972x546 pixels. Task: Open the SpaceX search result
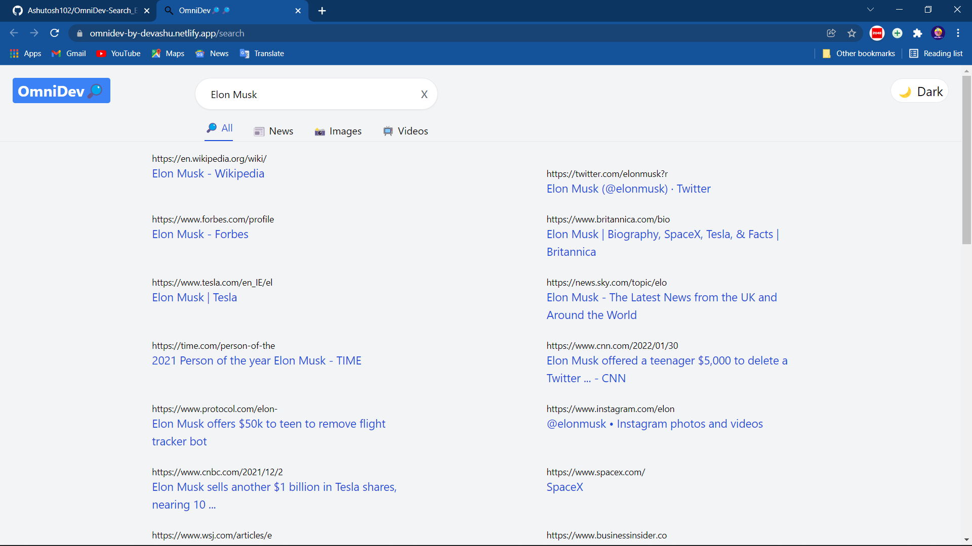(x=564, y=487)
